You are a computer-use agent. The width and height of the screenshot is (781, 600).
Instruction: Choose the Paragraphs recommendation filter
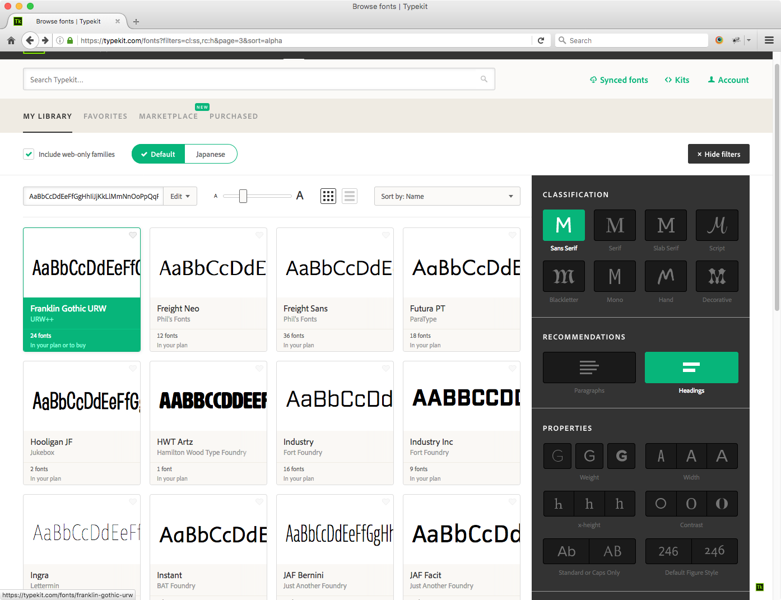tap(589, 368)
